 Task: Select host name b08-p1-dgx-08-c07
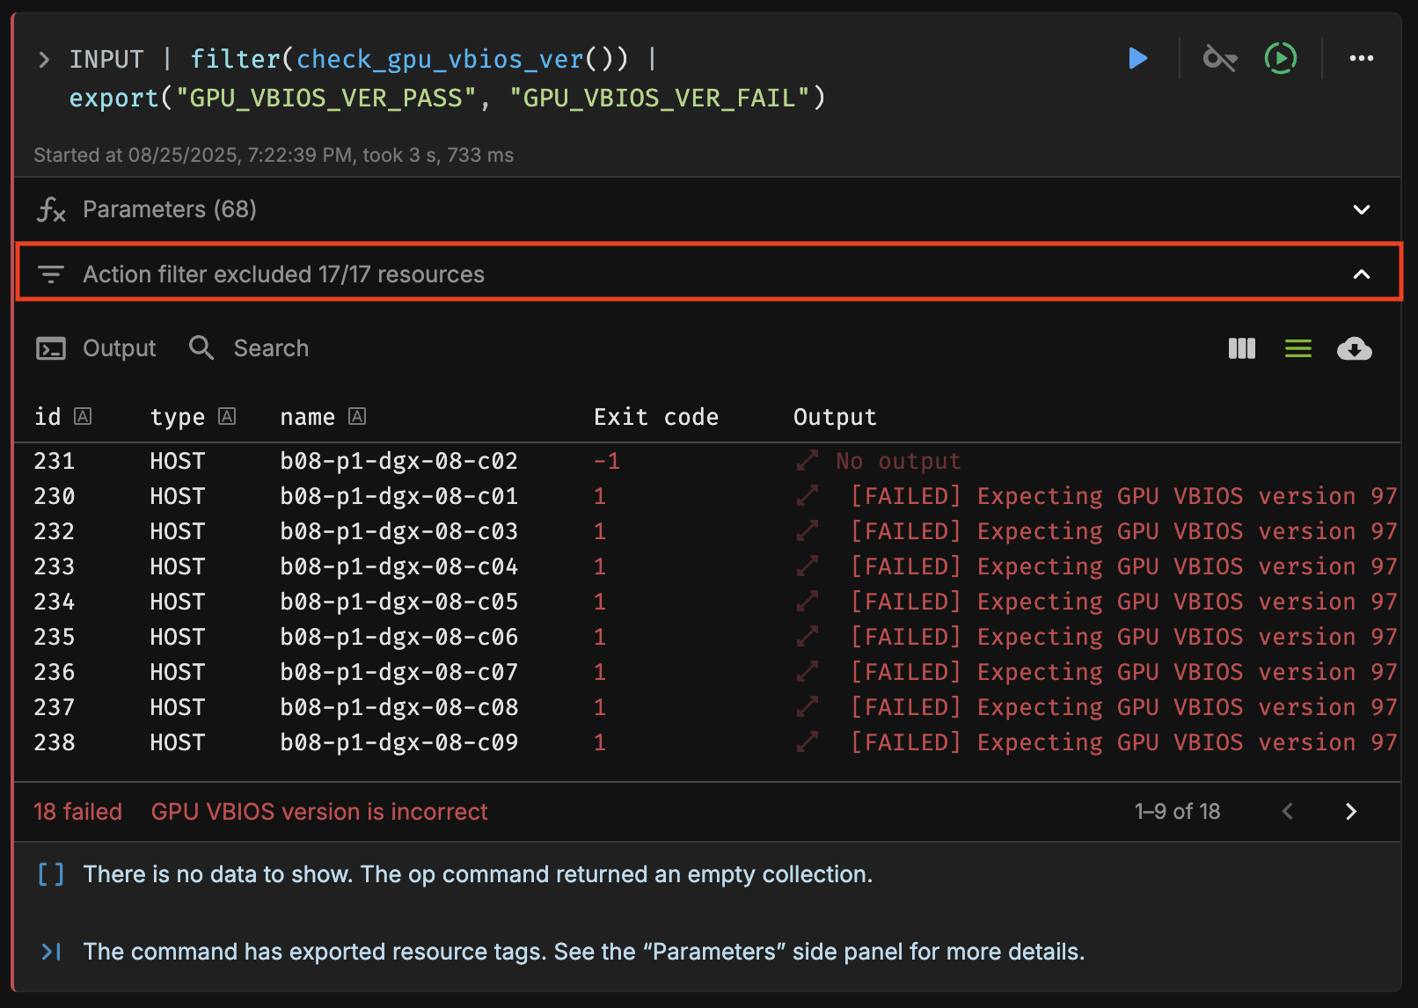398,672
